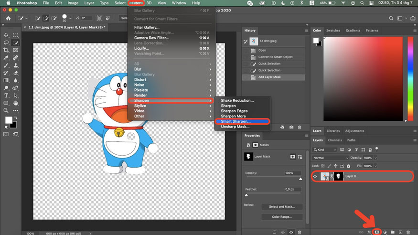Expand the Opacity value dropdown arrow
This screenshot has width=418, height=235.
pyautogui.click(x=375, y=158)
